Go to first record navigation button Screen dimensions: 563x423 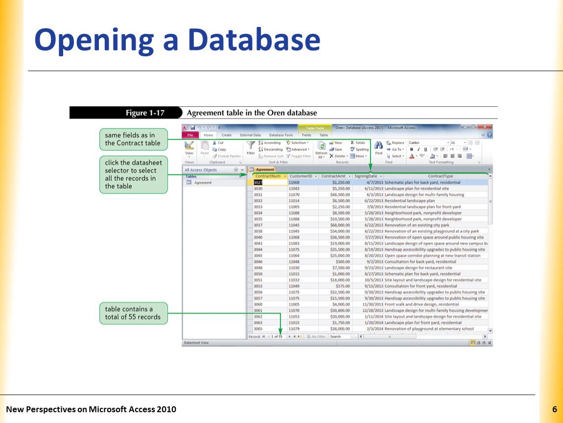point(263,337)
